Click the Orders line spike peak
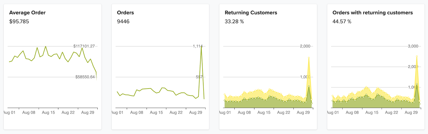 pos(201,47)
